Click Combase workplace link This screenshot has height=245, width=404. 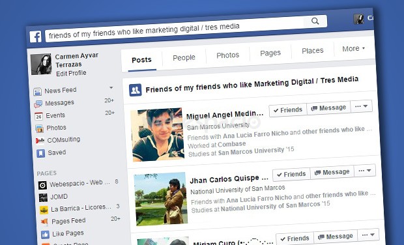(231, 144)
